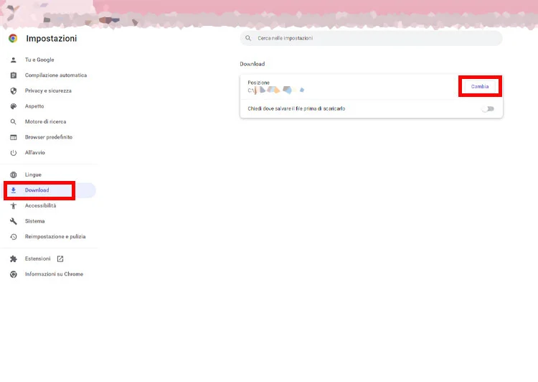
Task: Click the magnifier icon for Motore di ricerca
Action: pyautogui.click(x=14, y=122)
